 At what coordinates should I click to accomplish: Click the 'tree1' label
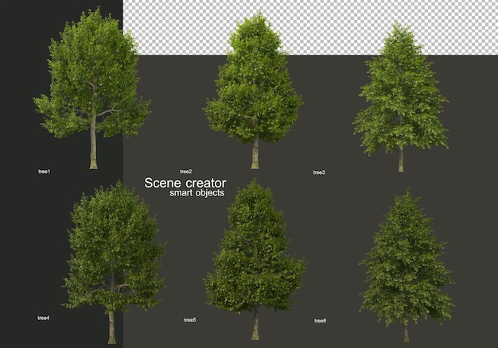pyautogui.click(x=44, y=172)
